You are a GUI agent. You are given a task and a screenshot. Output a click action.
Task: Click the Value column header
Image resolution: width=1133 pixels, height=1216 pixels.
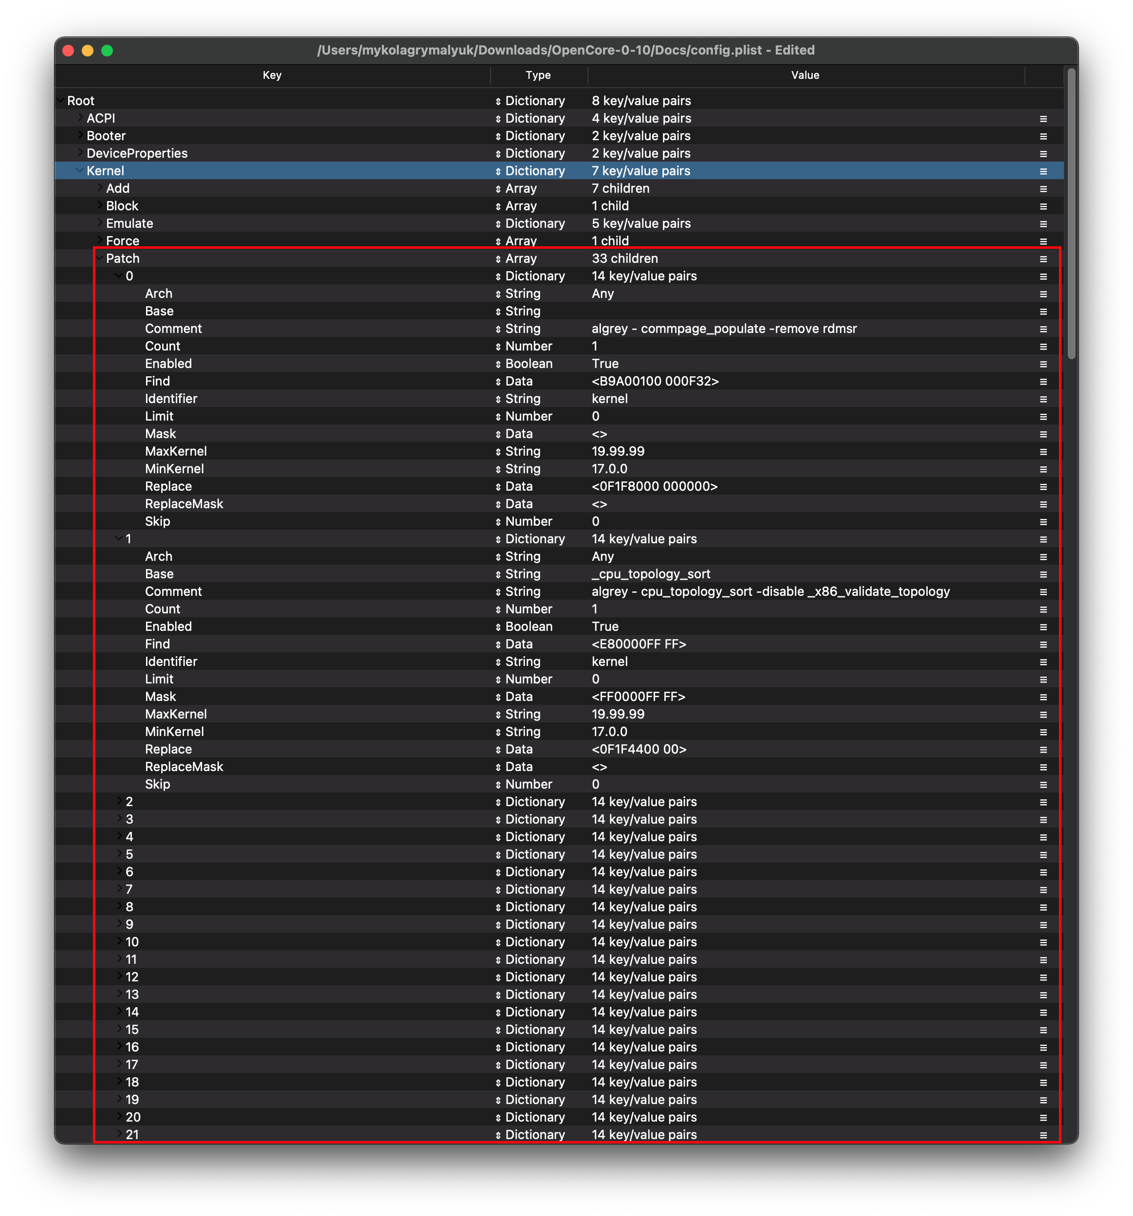[x=804, y=75]
